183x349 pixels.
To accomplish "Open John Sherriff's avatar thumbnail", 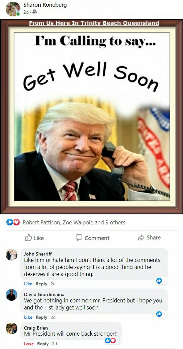I will [11, 255].
